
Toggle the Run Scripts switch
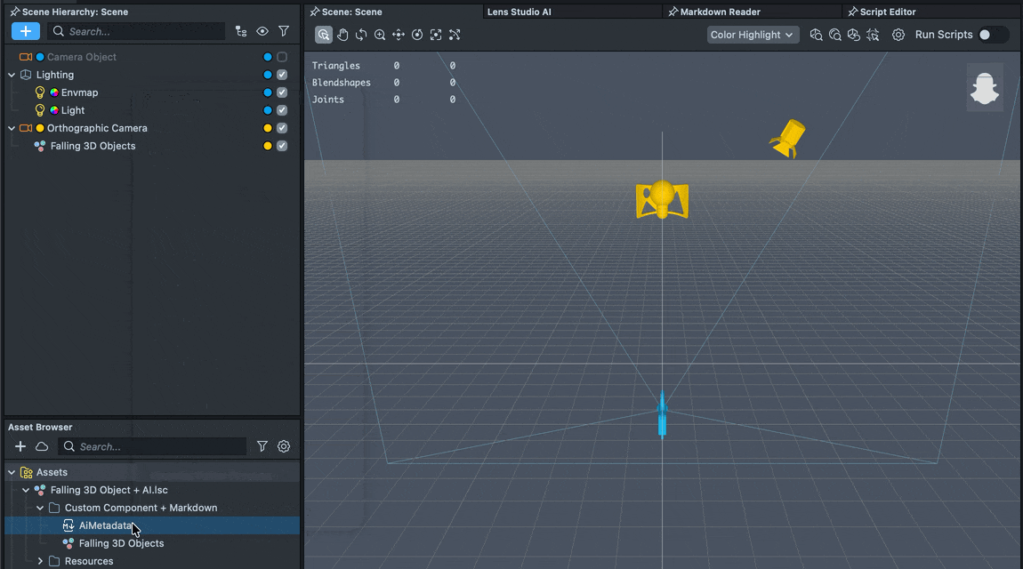(992, 35)
